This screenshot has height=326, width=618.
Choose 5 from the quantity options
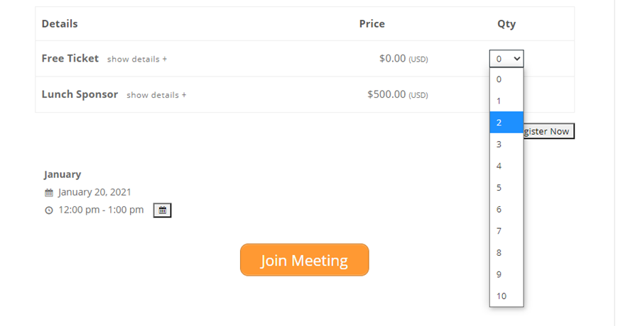click(x=506, y=188)
